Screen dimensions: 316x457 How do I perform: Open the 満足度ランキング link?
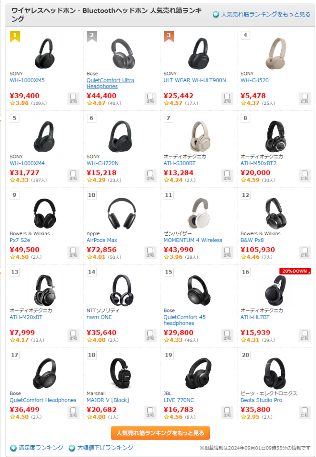(41, 448)
